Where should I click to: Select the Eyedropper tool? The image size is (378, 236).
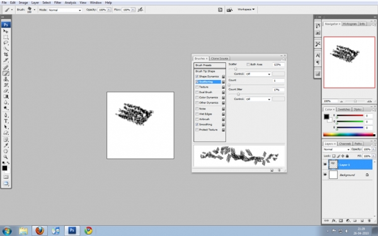point(6,145)
